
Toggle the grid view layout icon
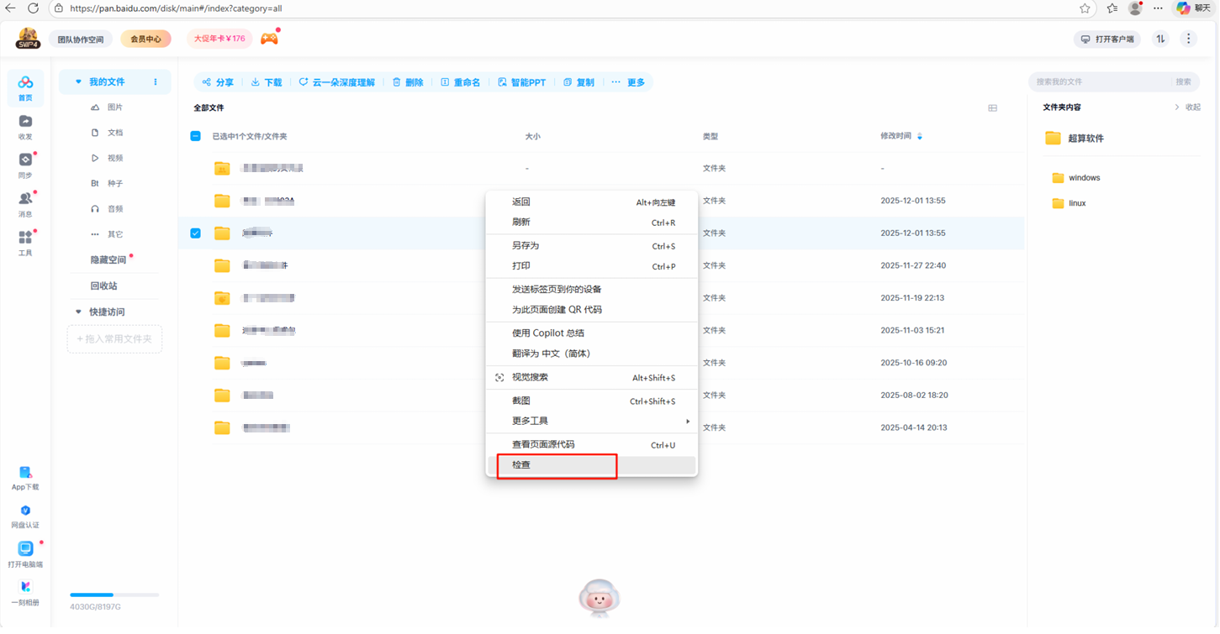[x=992, y=107]
